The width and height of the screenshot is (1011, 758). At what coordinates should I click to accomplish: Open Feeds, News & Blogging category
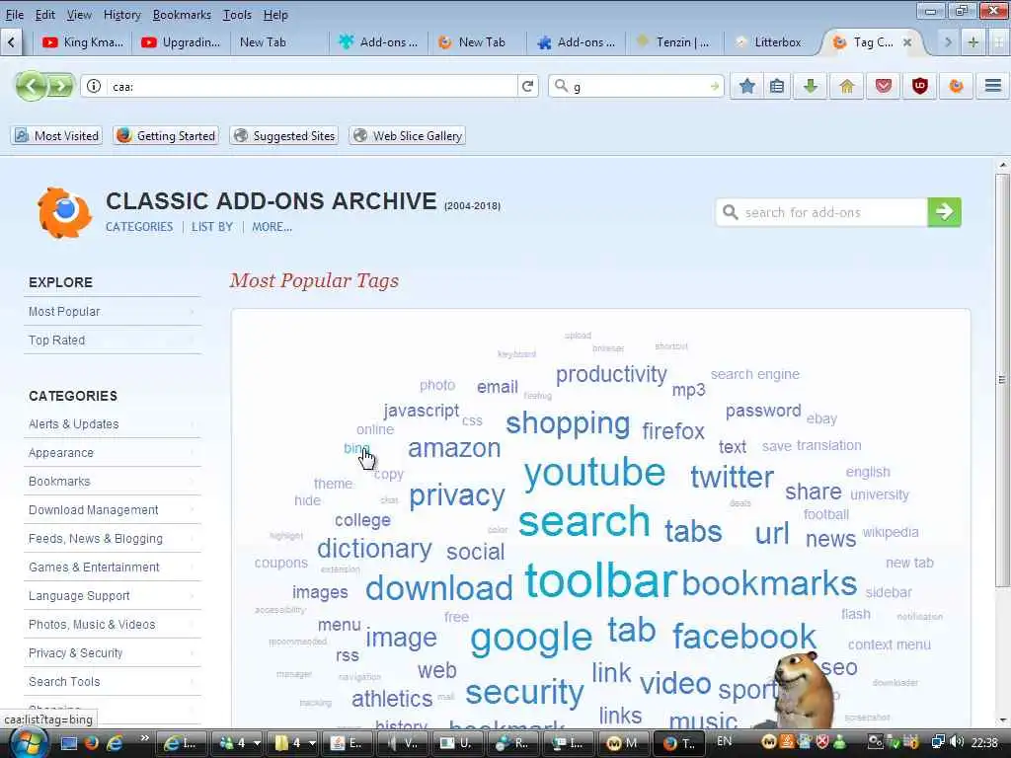click(x=113, y=538)
